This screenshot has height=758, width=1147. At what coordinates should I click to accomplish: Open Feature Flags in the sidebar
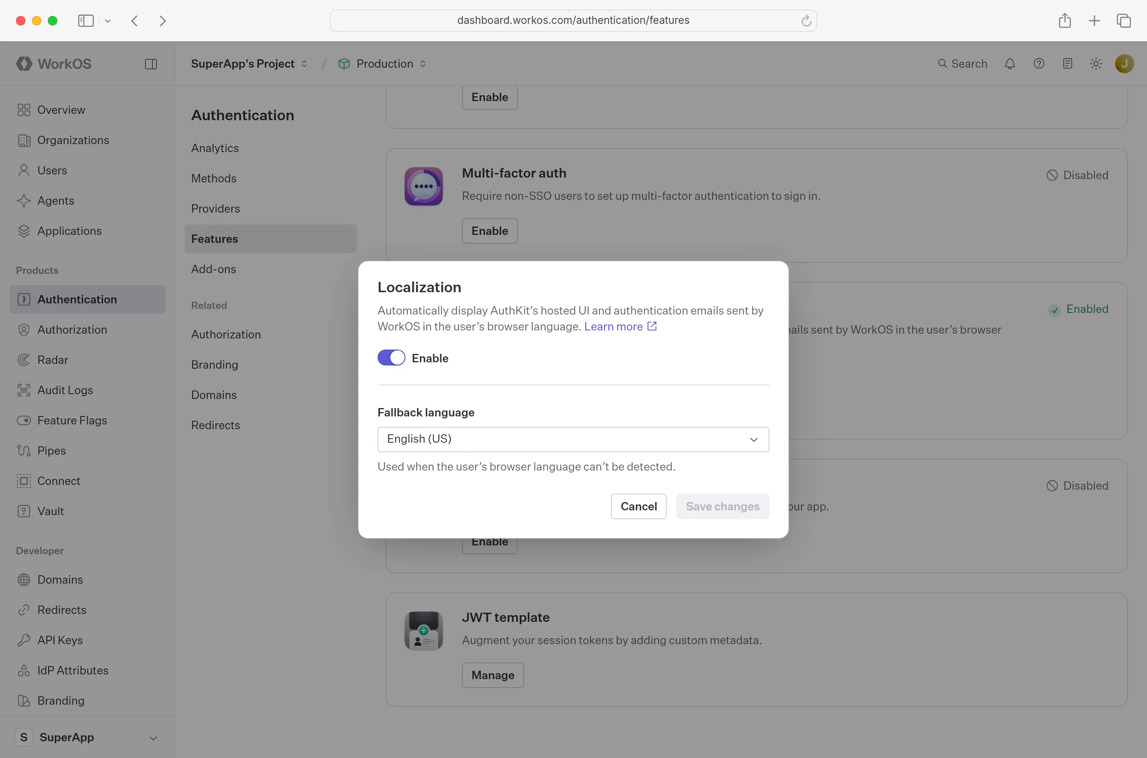[x=88, y=420]
